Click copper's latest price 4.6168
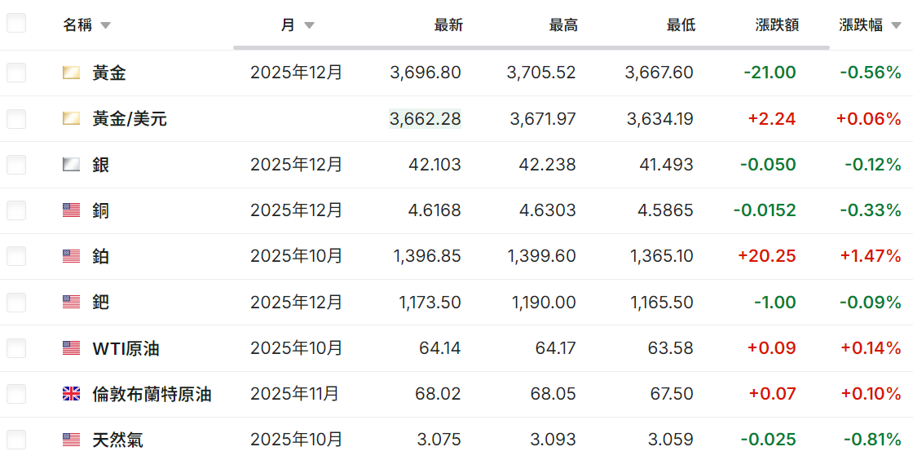Image resolution: width=913 pixels, height=460 pixels. pyautogui.click(x=434, y=210)
